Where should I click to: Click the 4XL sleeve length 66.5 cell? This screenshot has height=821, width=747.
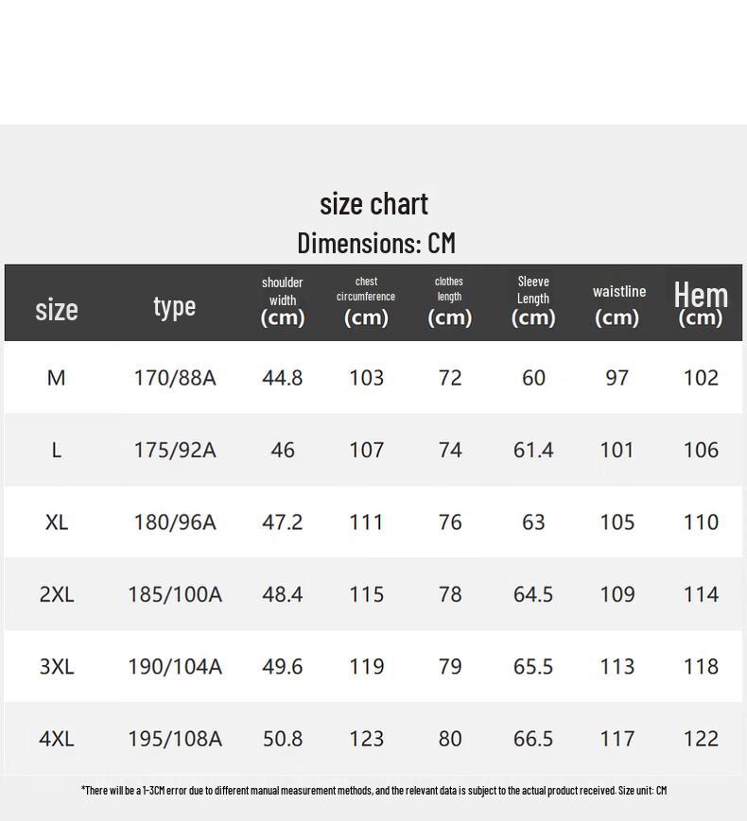click(x=533, y=739)
